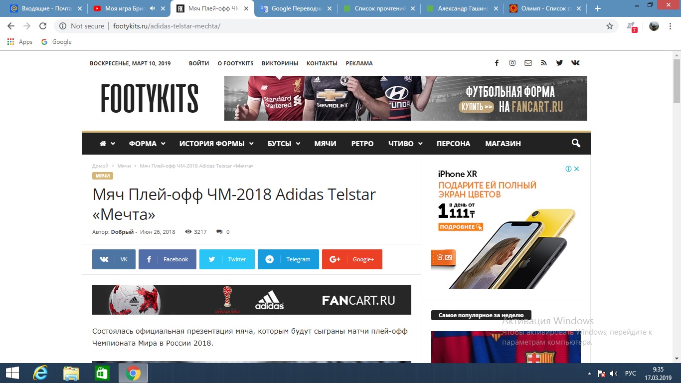Open the site search magnifier icon
This screenshot has width=681, height=383.
[576, 143]
